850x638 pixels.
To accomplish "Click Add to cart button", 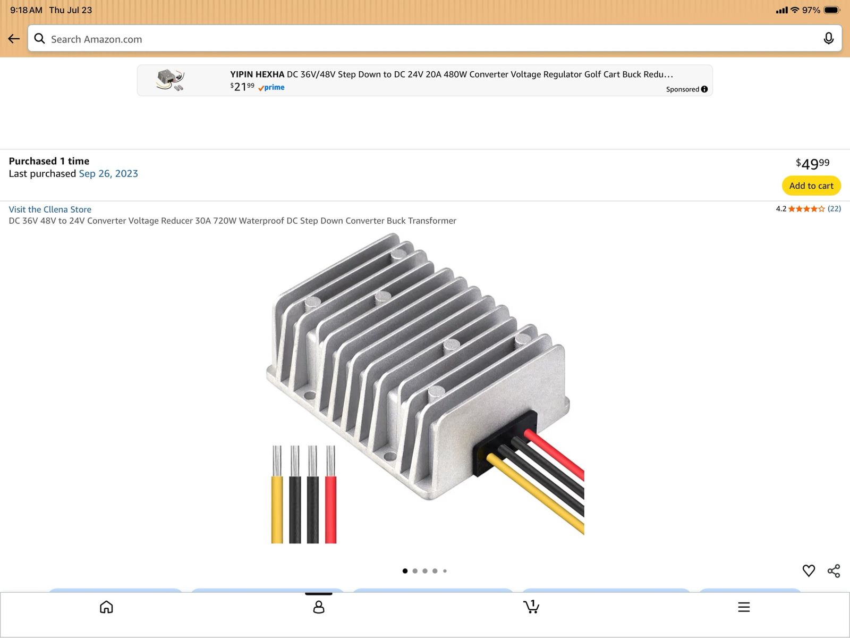I will click(x=811, y=186).
